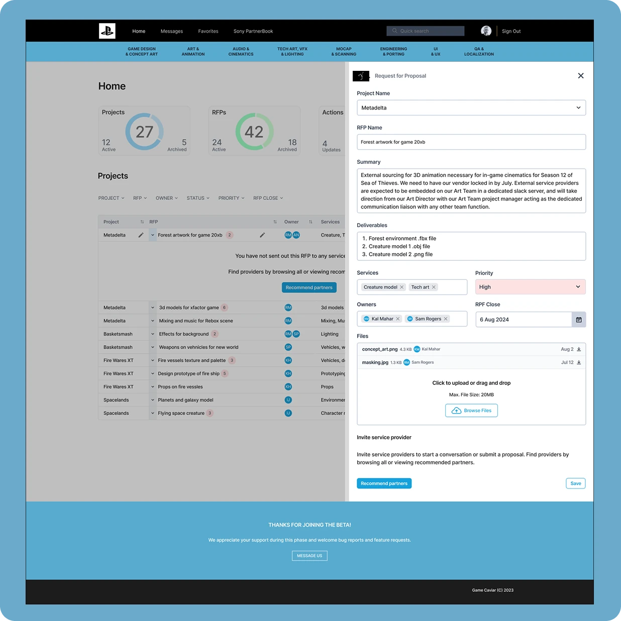Click Recommend partners in the RFP panel
The height and width of the screenshot is (621, 621).
click(384, 483)
